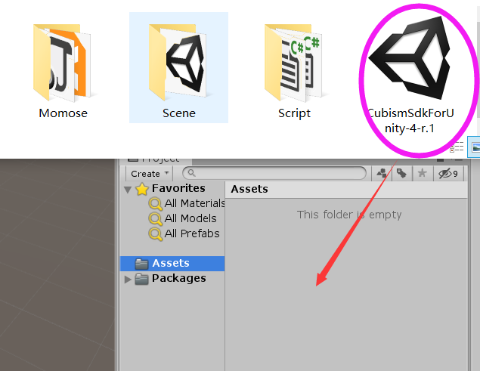Select the Assets folder in tree
Screen dimensions: 480x371
click(170, 264)
